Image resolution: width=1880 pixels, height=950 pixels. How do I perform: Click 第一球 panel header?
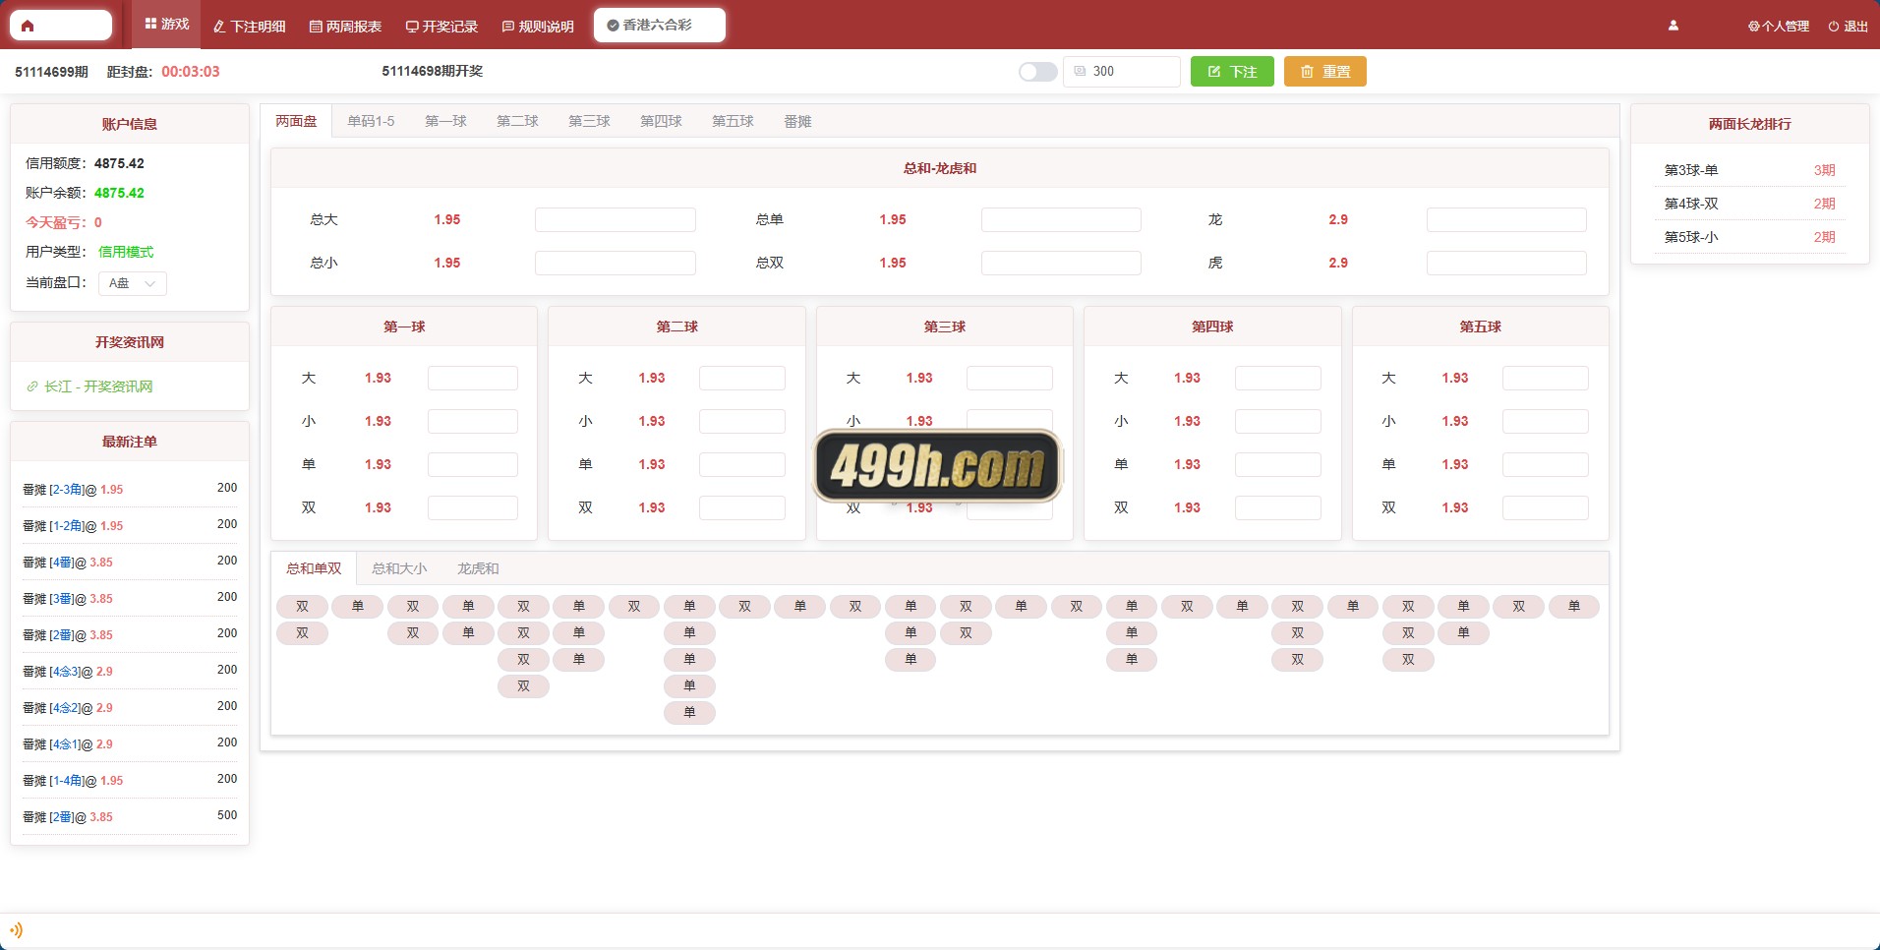(x=404, y=327)
